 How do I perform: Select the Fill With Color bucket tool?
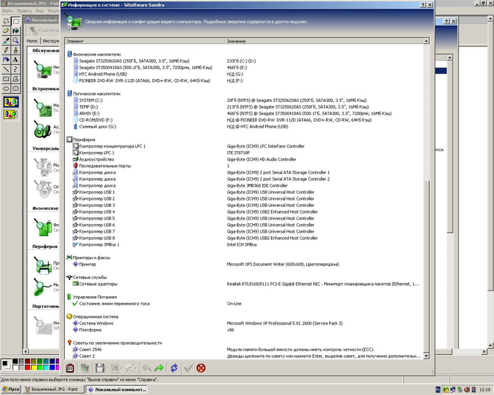(x=16, y=30)
